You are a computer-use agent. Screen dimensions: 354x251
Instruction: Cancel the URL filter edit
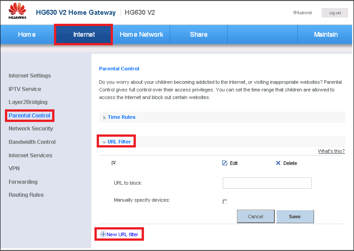[255, 216]
